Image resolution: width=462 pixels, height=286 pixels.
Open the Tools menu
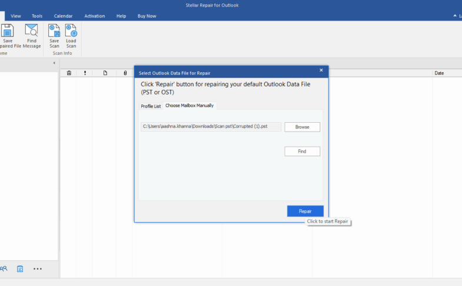37,16
